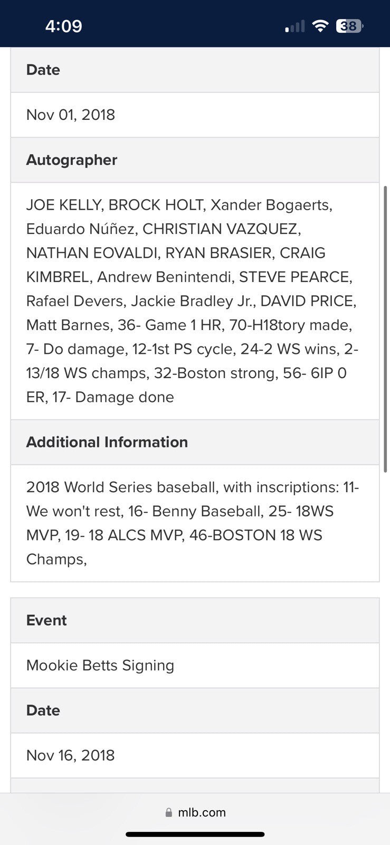Tap the JOE KELLY name in autographer list

click(64, 205)
